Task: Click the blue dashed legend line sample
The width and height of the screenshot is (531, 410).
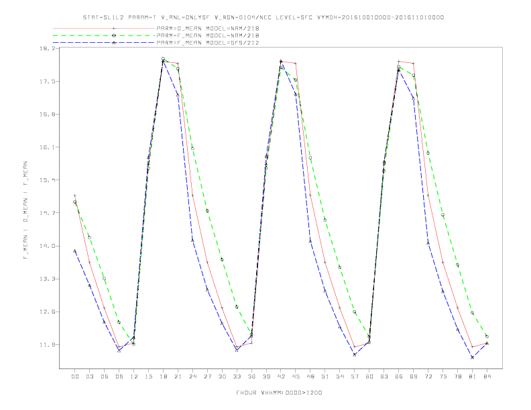Action: pyautogui.click(x=104, y=43)
